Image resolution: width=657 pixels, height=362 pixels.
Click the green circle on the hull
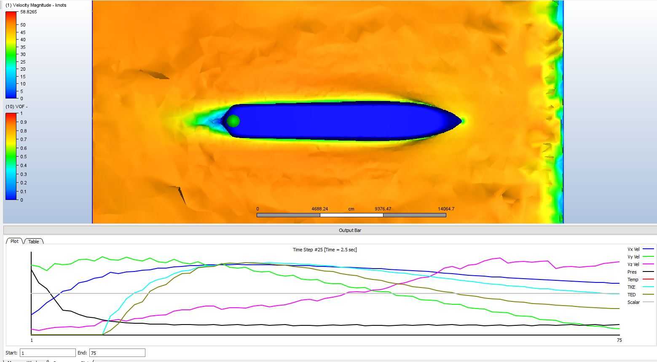[x=233, y=121]
